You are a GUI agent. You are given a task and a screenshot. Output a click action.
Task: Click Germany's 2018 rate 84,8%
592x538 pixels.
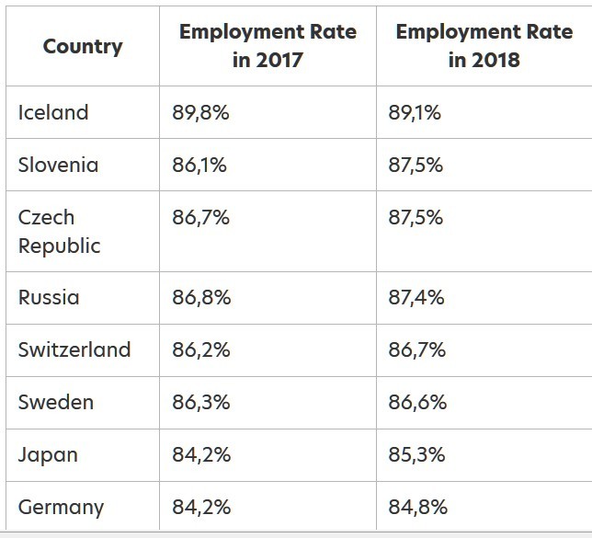[418, 508]
